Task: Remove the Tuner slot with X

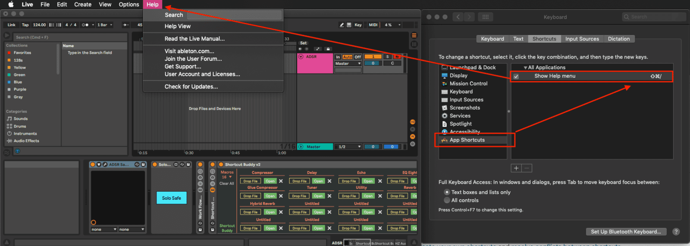Action: (329, 196)
